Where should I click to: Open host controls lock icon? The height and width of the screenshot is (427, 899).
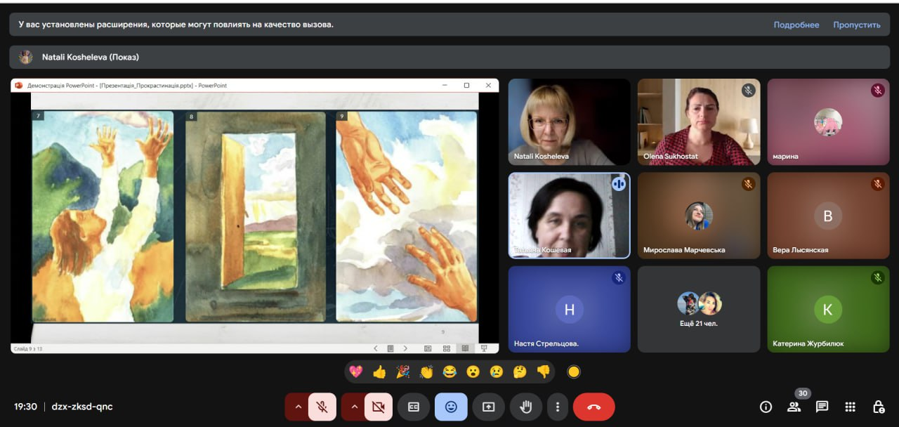[x=878, y=407]
